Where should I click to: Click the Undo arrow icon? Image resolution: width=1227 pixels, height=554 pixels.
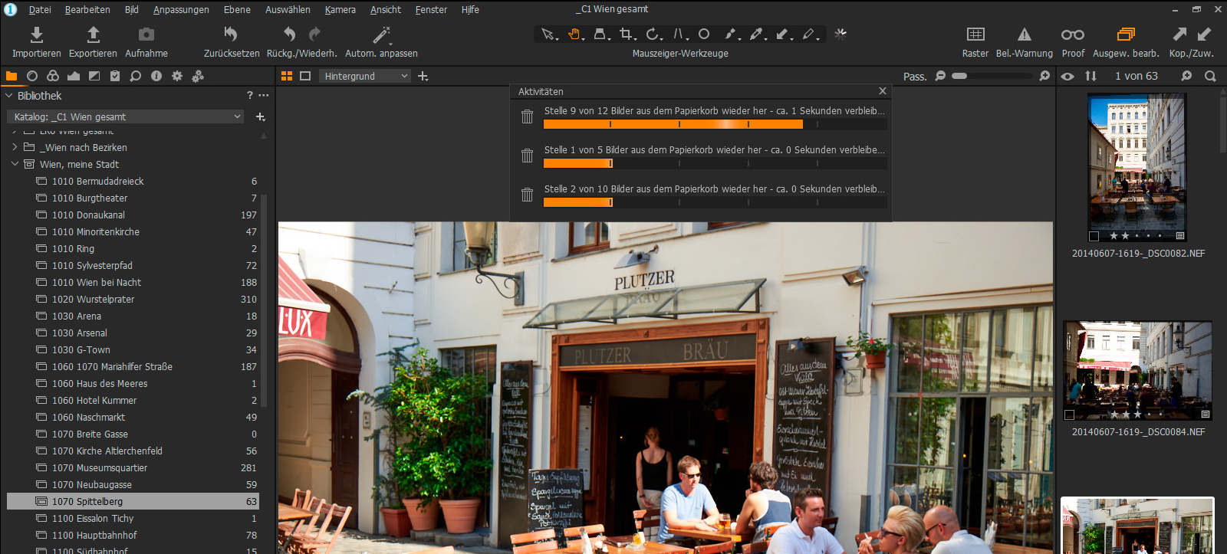click(289, 34)
